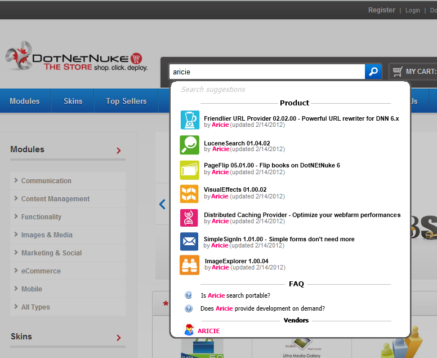Expand the All Types category
437x358 pixels.
pos(68,307)
